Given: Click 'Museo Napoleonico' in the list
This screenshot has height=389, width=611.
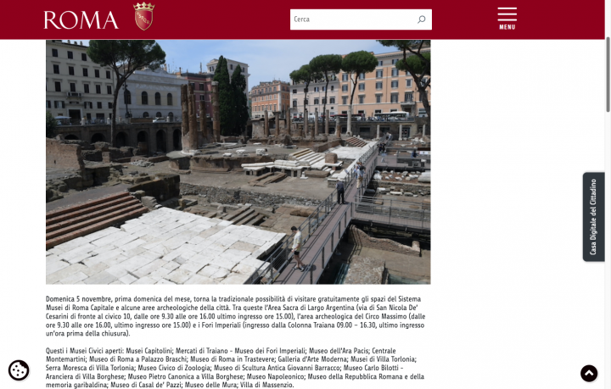Looking at the screenshot, I should point(275,376).
